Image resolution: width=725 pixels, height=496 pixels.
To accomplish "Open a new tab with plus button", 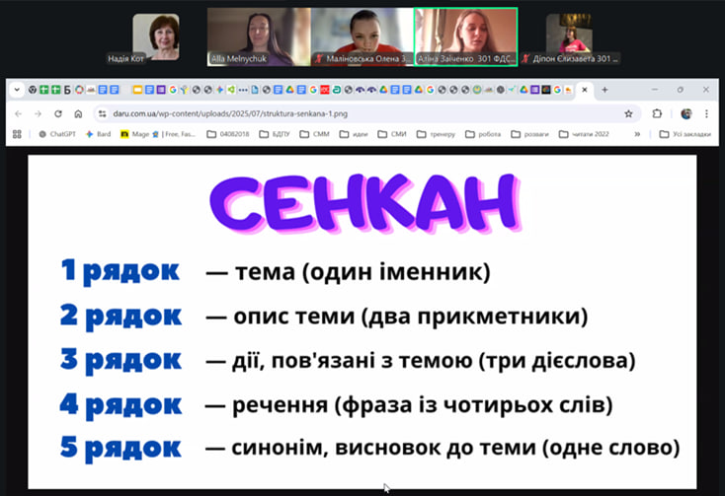I will 604,90.
